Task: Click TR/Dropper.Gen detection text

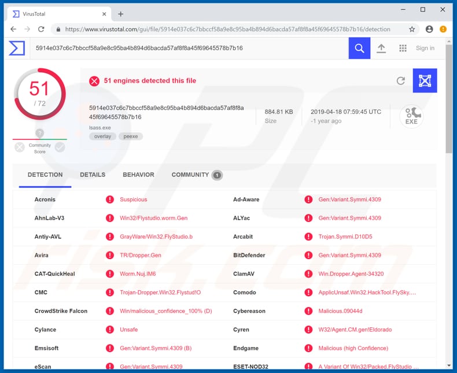Action: (x=141, y=255)
